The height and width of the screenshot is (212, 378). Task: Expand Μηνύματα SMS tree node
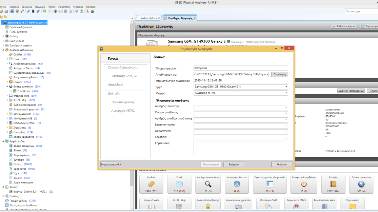click(x=7, y=114)
